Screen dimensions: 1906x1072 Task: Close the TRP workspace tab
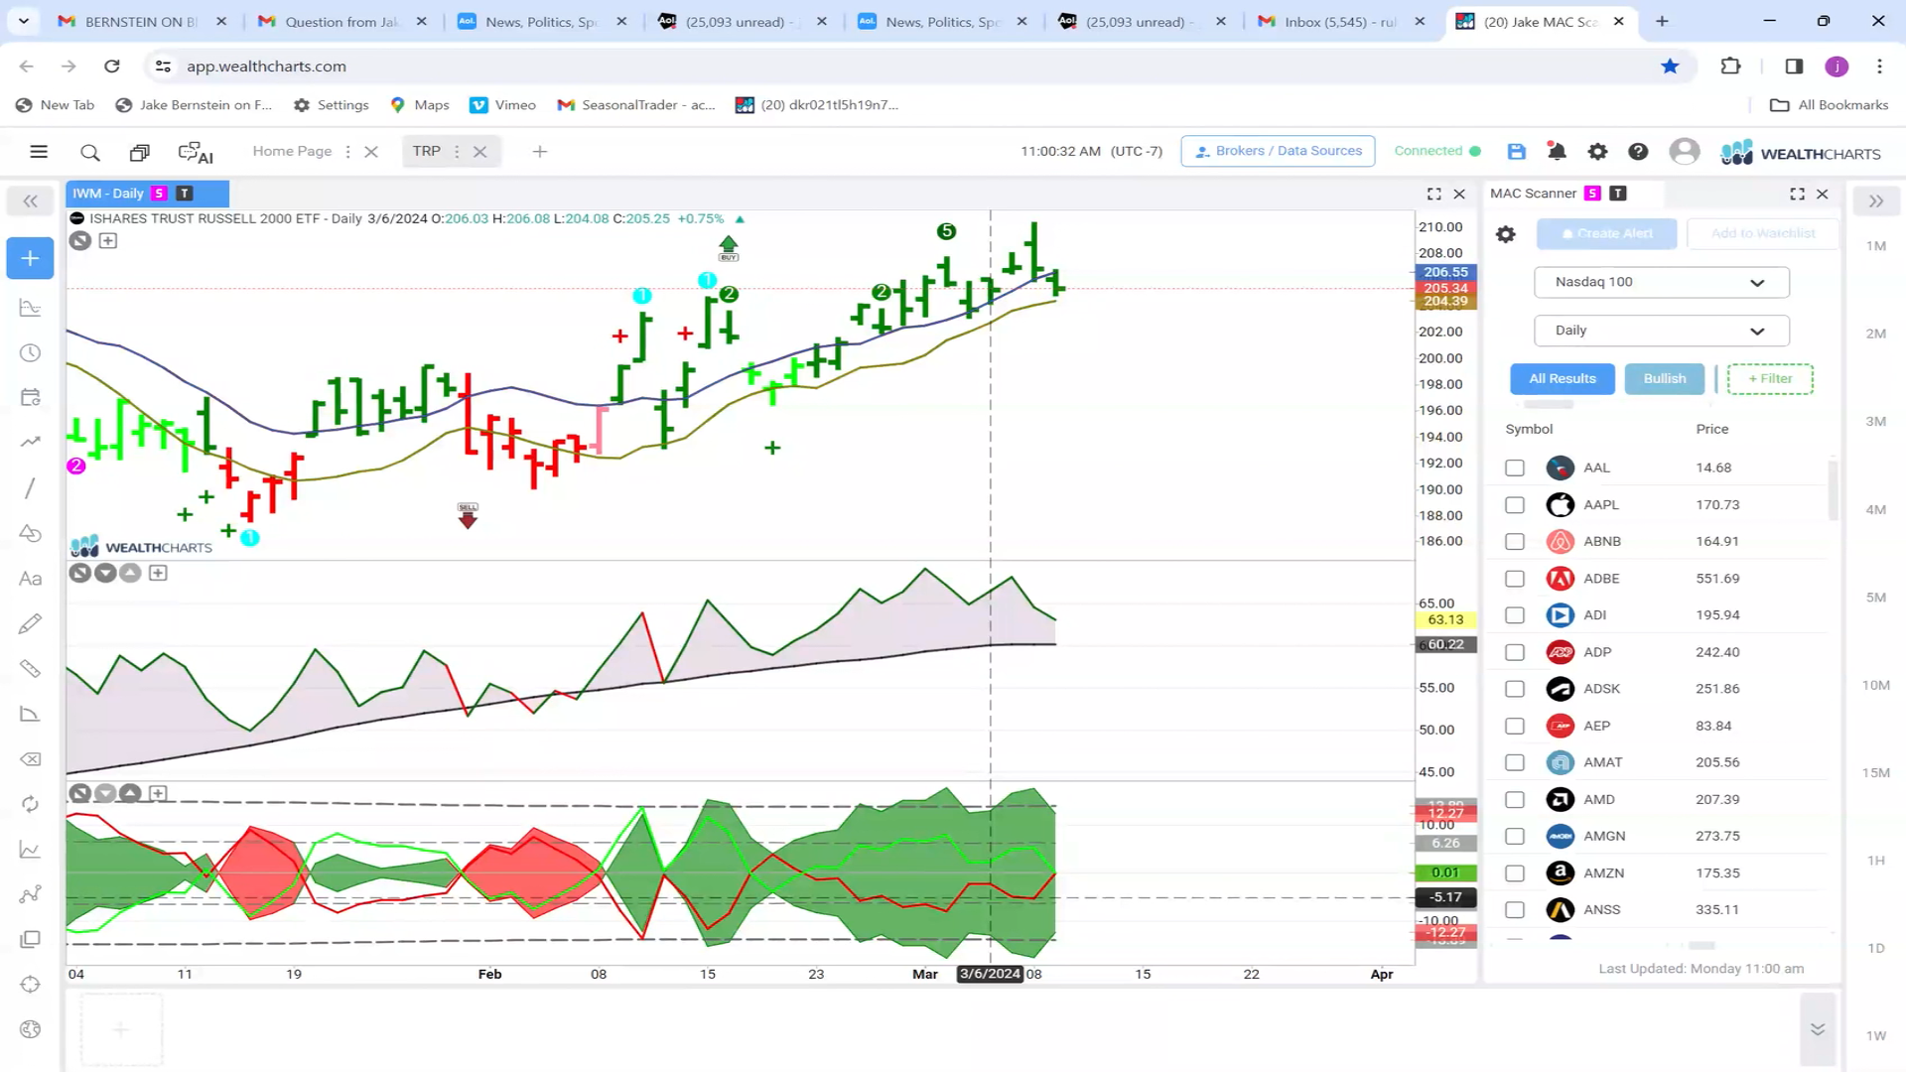pyautogui.click(x=479, y=152)
